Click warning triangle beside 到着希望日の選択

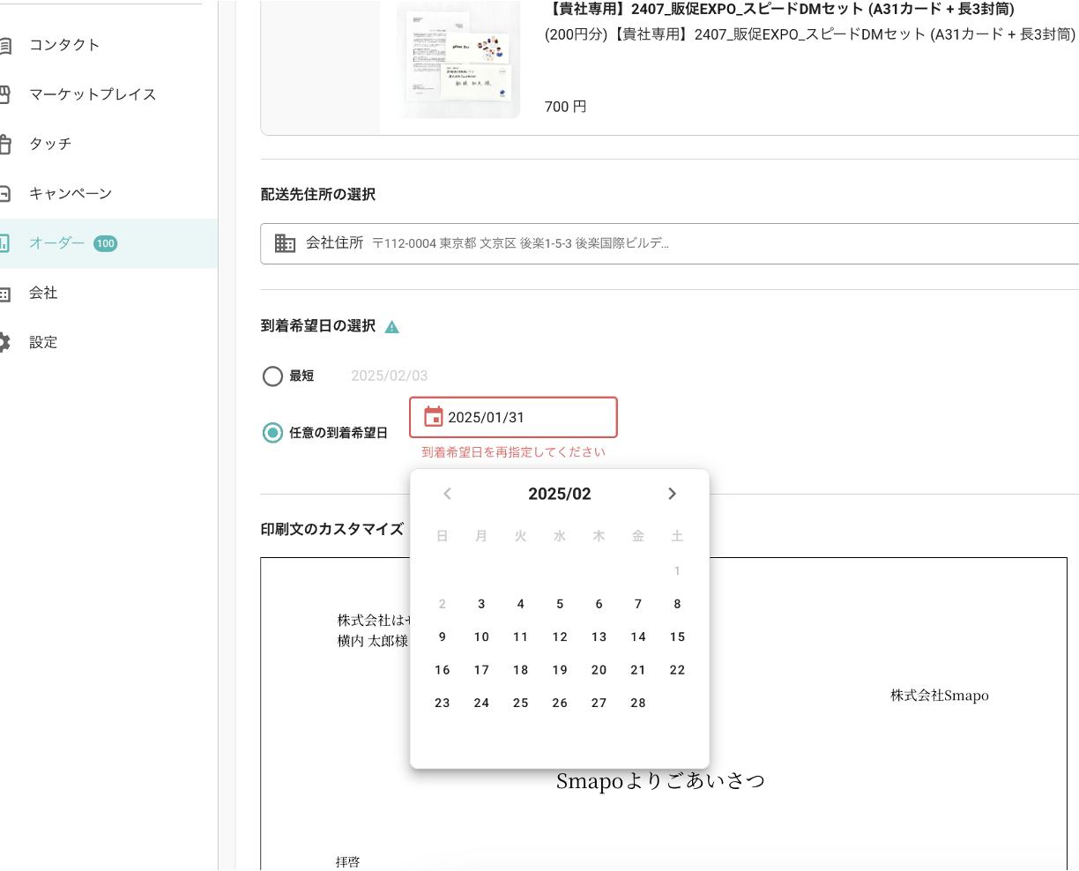(x=392, y=327)
